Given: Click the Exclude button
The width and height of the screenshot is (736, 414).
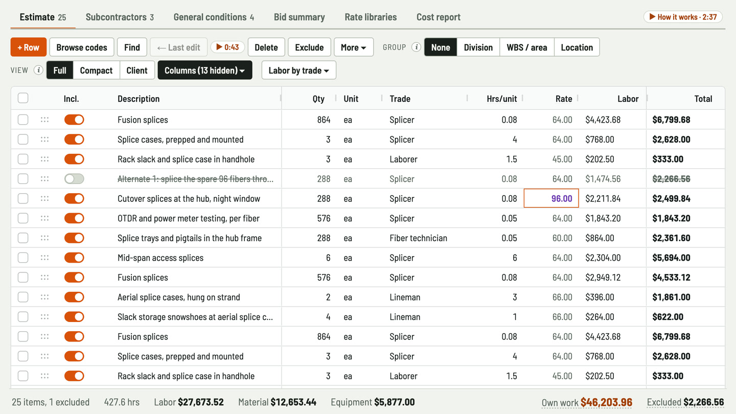Looking at the screenshot, I should pos(309,47).
